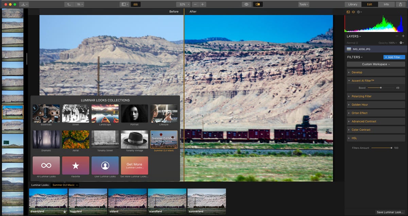Expand the Polarizing Filter

tap(376, 96)
